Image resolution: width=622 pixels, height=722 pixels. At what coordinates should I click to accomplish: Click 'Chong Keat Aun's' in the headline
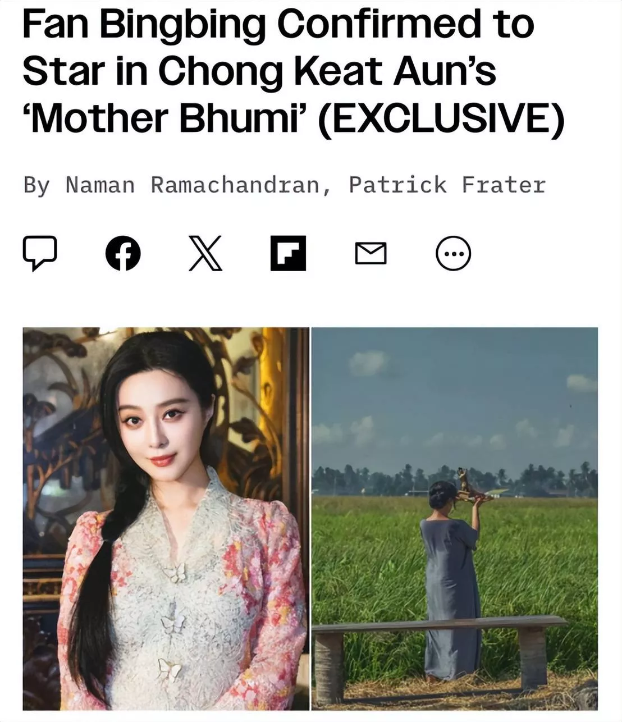click(x=327, y=71)
